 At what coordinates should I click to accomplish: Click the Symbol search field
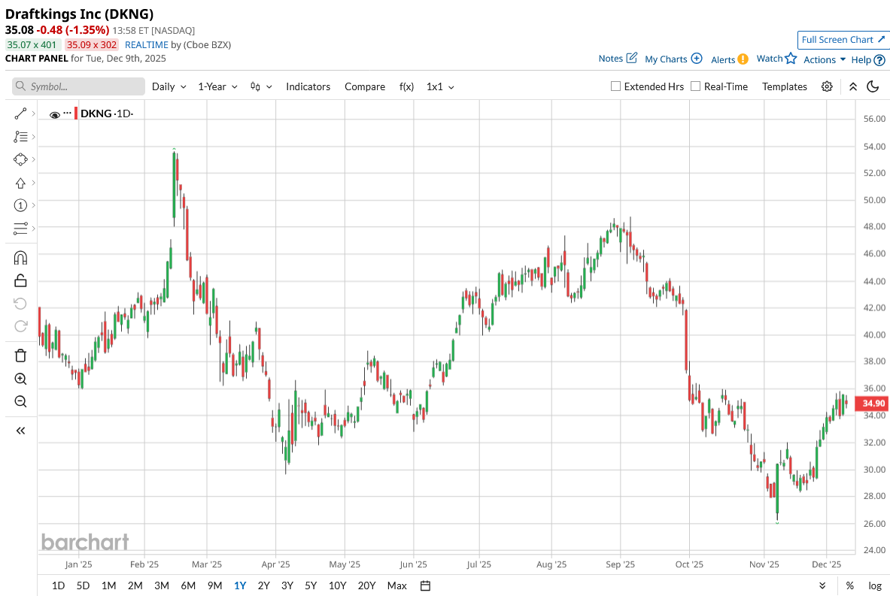point(78,86)
